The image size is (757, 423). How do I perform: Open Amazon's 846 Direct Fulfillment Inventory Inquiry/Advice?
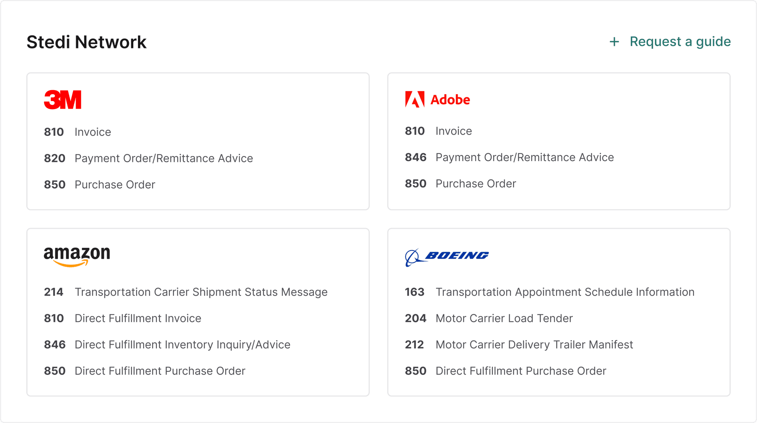click(x=167, y=345)
